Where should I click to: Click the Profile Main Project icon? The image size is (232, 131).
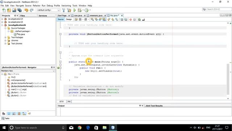pyautogui.click(x=87, y=10)
